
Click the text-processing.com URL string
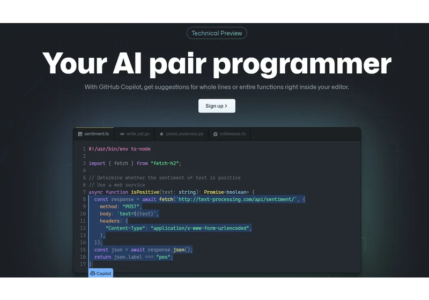coord(236,199)
